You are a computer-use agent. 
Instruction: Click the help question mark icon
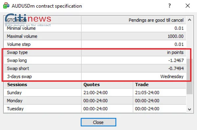pyautogui.click(x=169, y=6)
